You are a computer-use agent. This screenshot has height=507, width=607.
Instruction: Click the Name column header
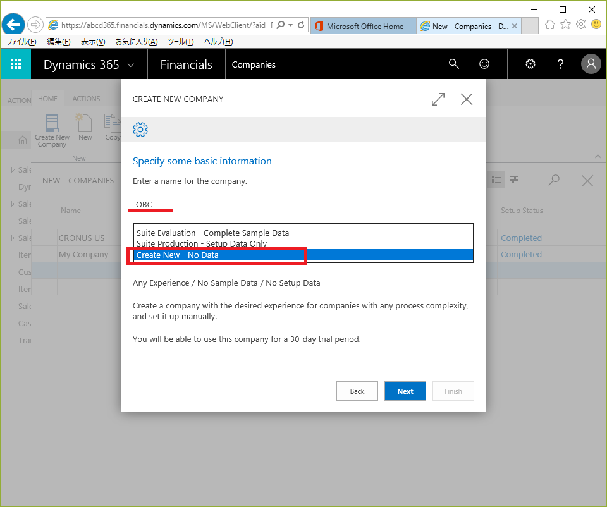coord(71,211)
